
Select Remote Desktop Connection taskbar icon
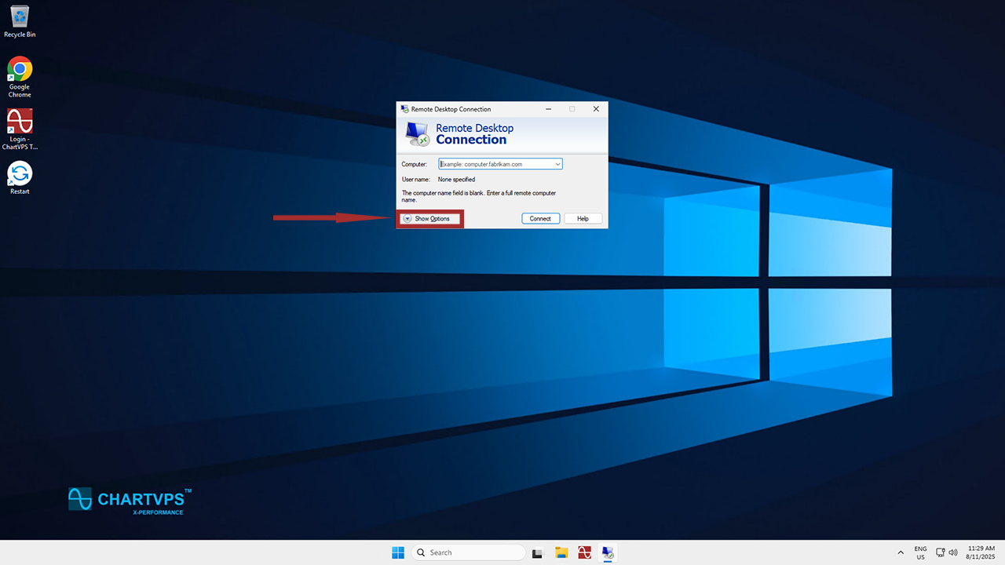[x=608, y=552]
